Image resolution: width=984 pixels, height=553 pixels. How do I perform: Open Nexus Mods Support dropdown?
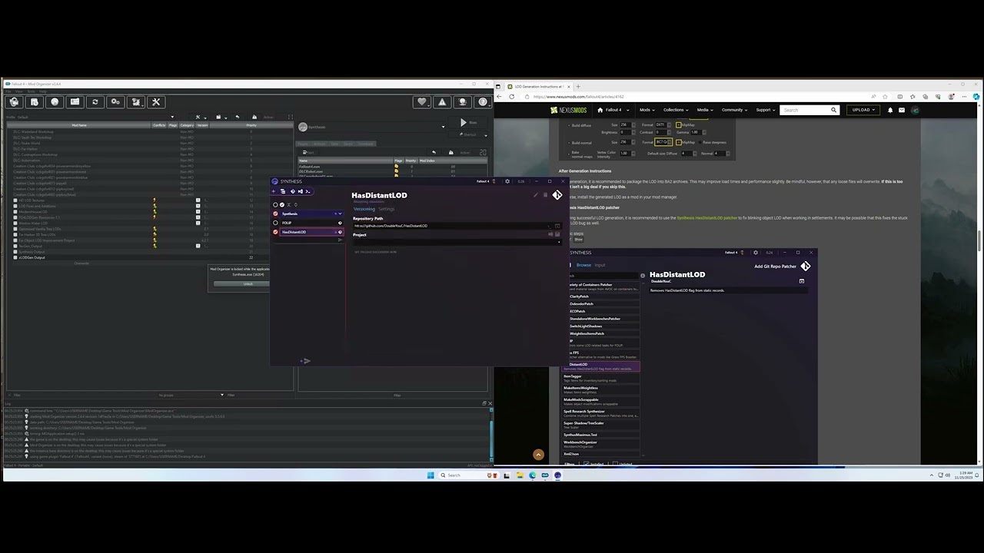click(x=766, y=110)
